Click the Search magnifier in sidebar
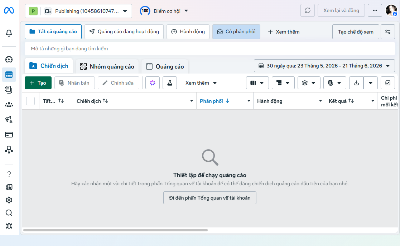 [9, 213]
